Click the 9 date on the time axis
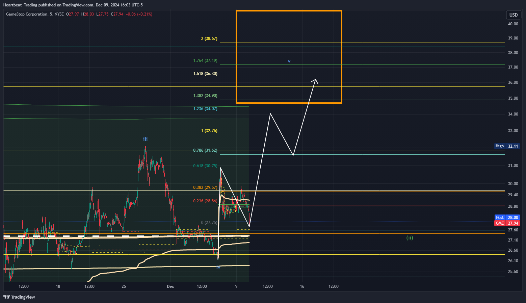Image resolution: width=526 pixels, height=303 pixels. click(x=236, y=286)
